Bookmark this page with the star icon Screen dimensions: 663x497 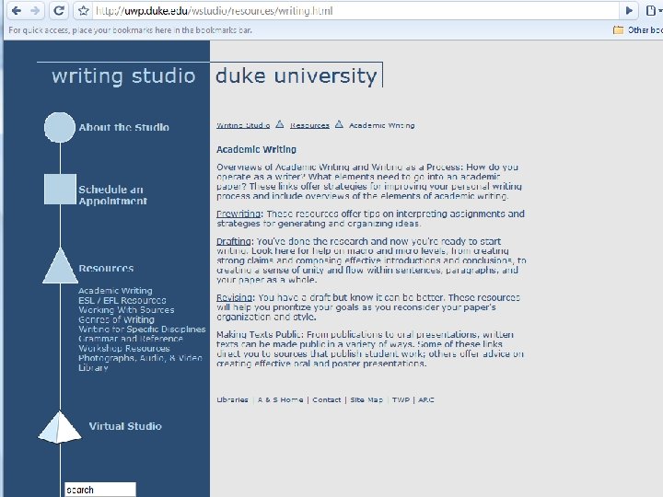click(83, 11)
